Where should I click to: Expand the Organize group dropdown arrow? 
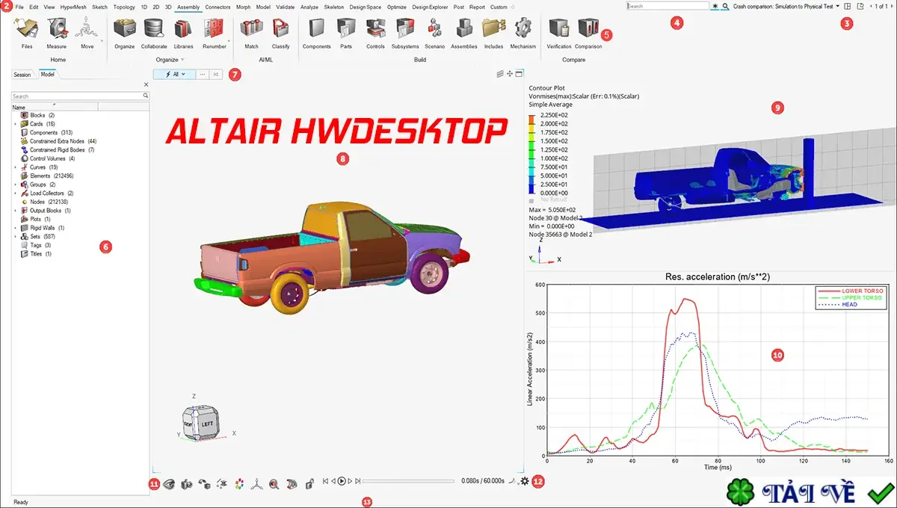(x=182, y=60)
